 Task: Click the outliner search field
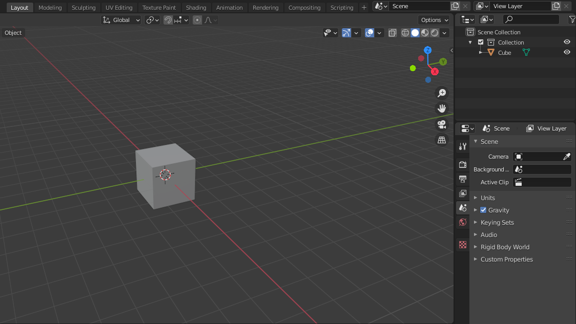(531, 19)
